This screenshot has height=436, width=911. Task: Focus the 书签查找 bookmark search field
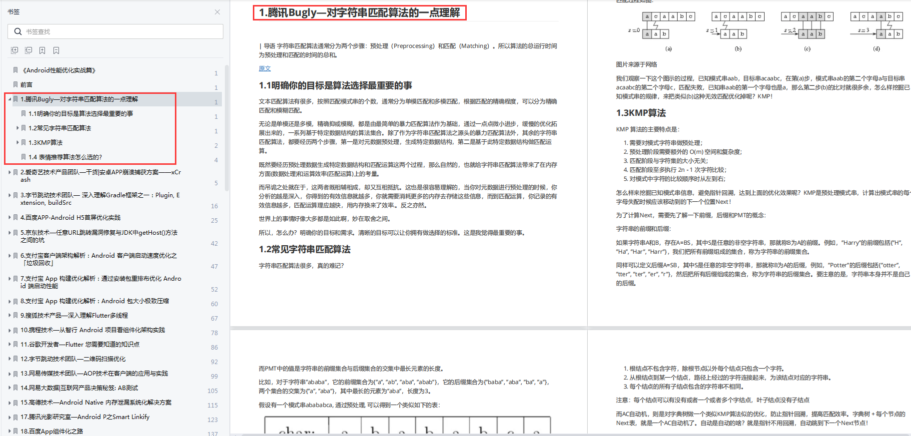click(115, 31)
